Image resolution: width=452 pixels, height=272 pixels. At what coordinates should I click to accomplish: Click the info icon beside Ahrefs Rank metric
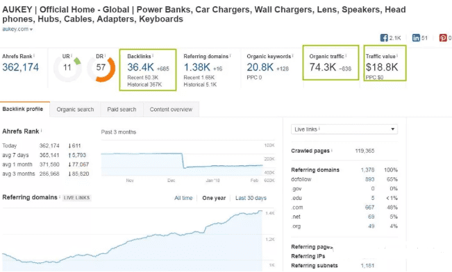tap(34, 56)
